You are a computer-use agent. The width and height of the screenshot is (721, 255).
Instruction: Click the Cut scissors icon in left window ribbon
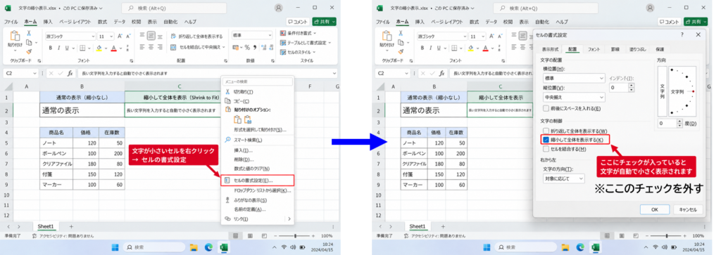pos(28,34)
